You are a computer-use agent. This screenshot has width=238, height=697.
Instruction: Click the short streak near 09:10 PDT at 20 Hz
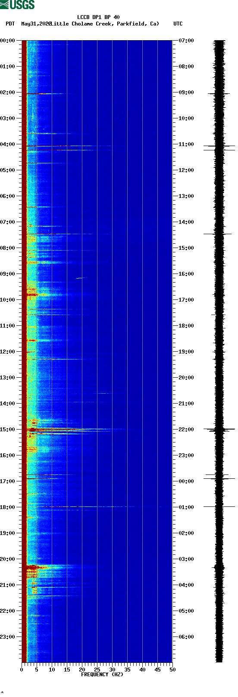point(81,278)
